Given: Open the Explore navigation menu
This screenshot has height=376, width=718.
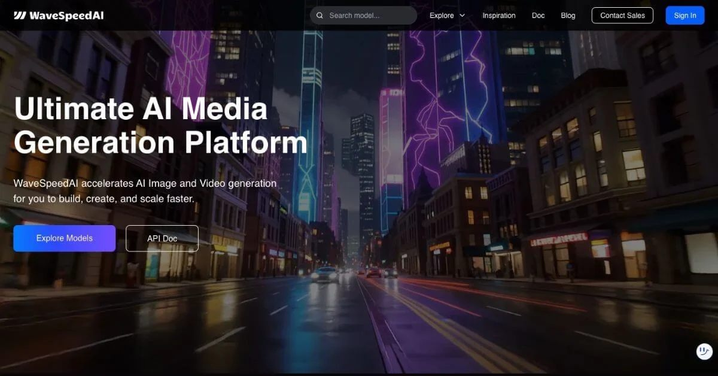Looking at the screenshot, I should pos(442,16).
